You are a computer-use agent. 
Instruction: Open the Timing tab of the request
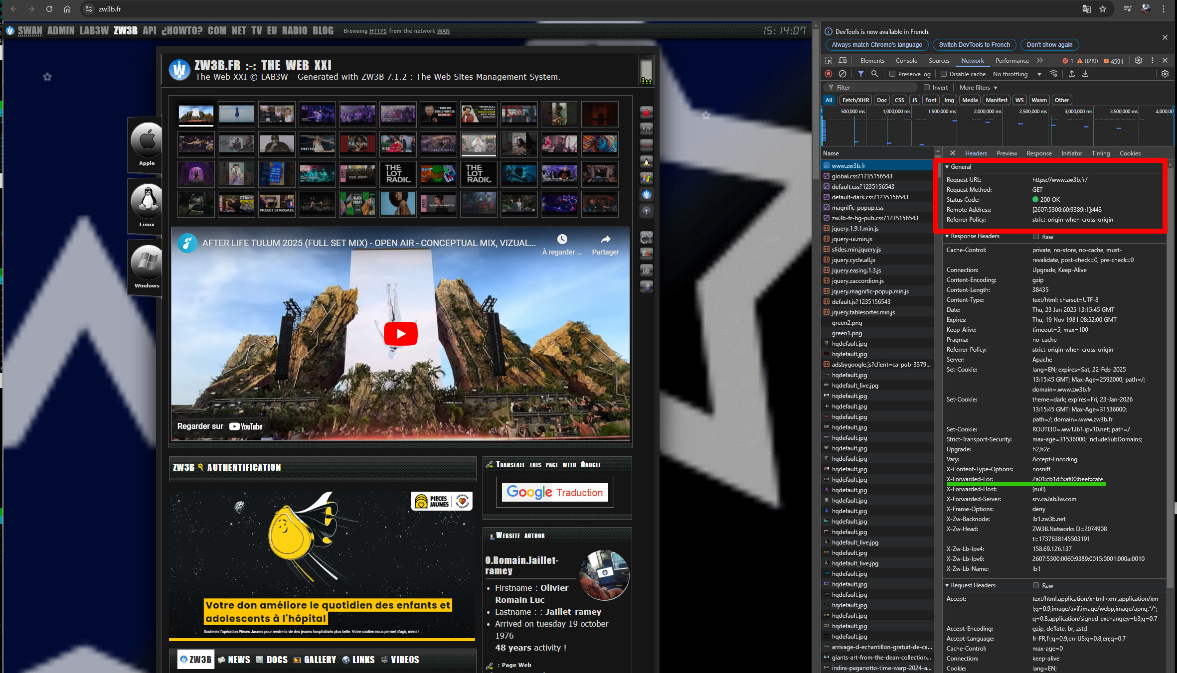tap(1100, 153)
